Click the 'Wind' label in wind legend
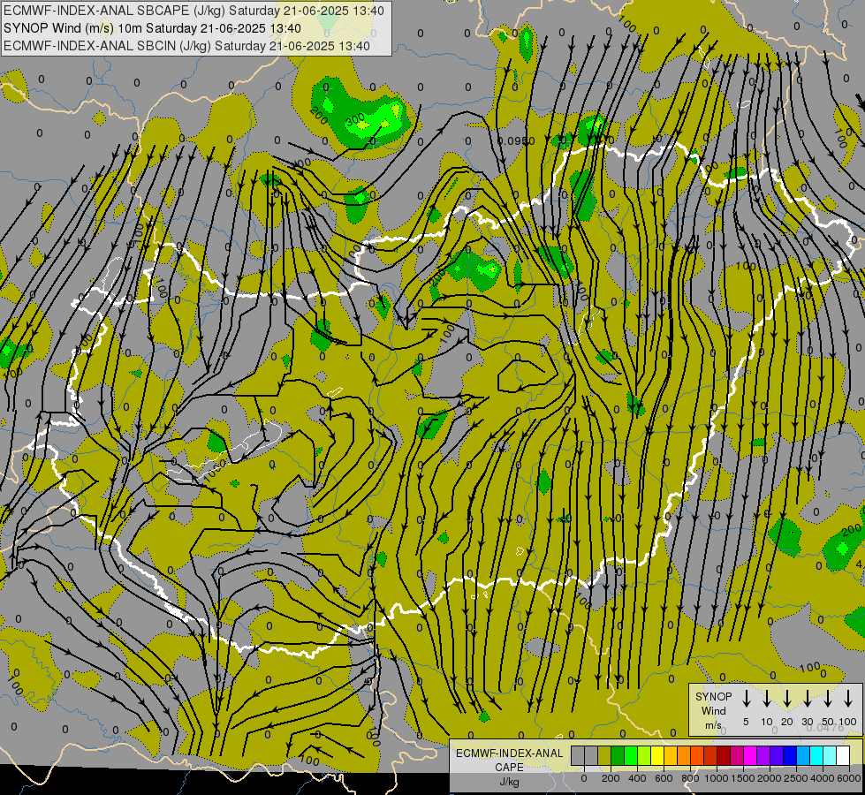This screenshot has height=795, width=865. [x=713, y=710]
